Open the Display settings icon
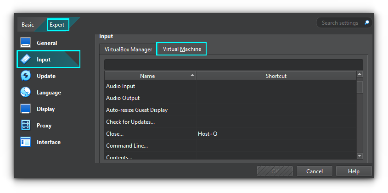Screen dimensions: 388x193 [25, 109]
